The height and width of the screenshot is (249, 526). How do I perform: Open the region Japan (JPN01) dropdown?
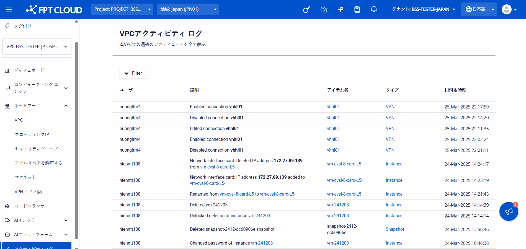click(188, 9)
